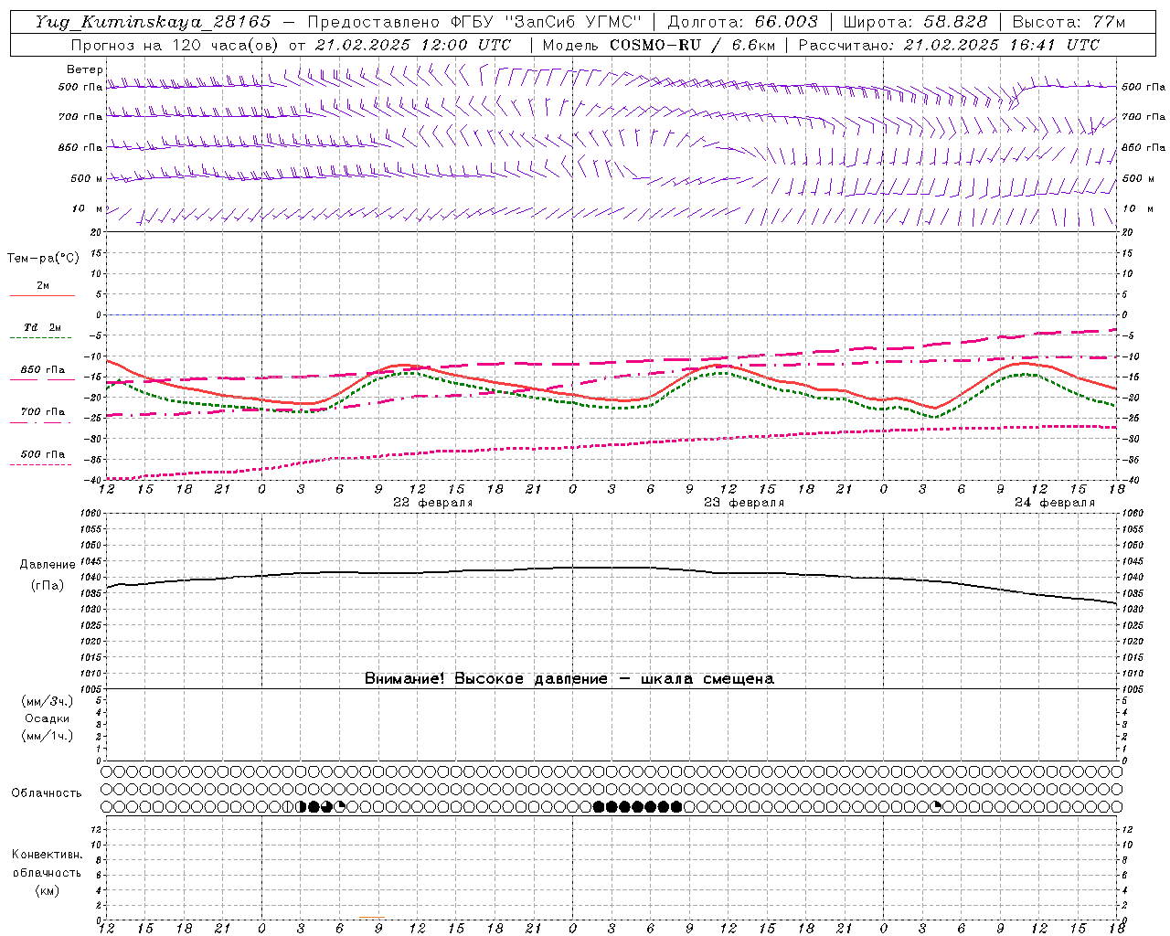Click the Td 2м legend label
The width and height of the screenshot is (1170, 936).
(x=43, y=327)
